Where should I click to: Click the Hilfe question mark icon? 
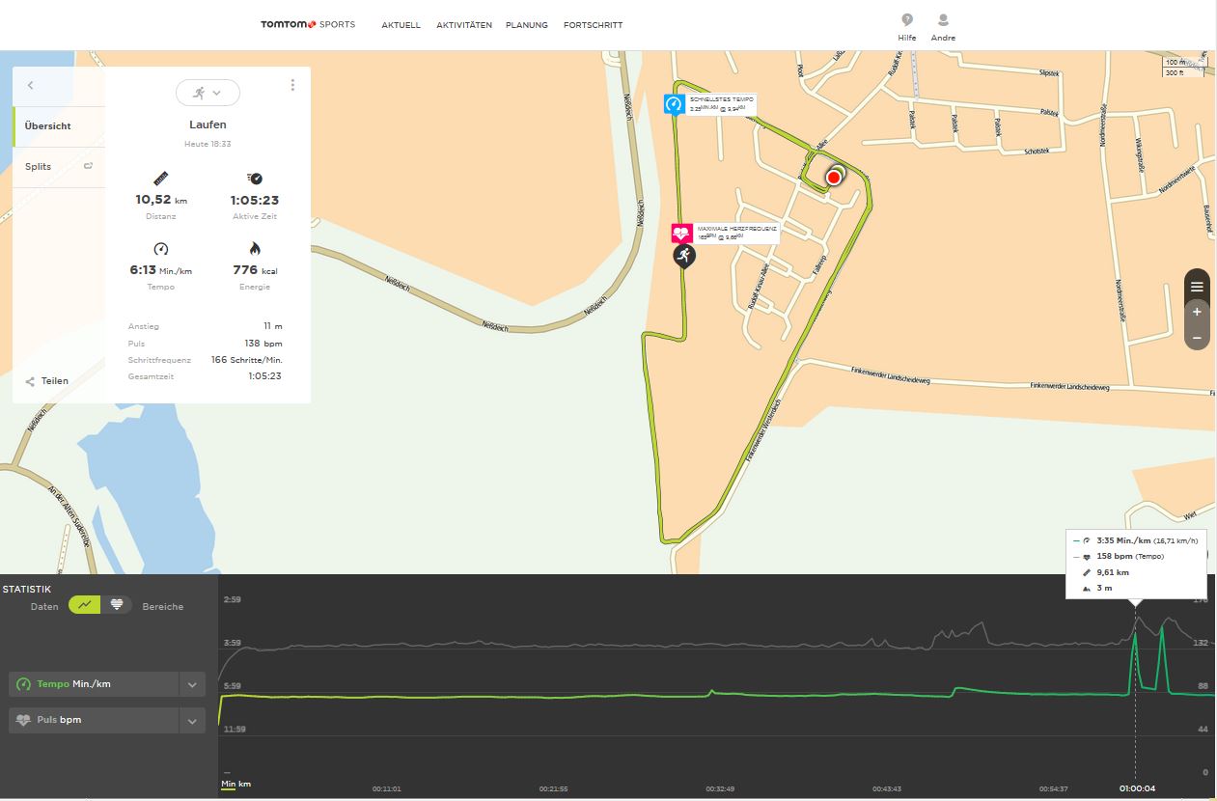[x=907, y=20]
